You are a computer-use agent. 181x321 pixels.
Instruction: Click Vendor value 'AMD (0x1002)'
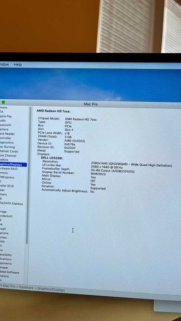click(75, 141)
